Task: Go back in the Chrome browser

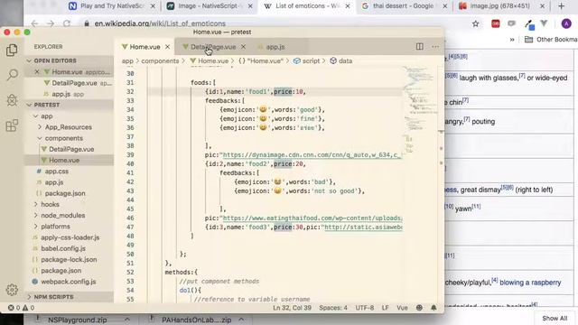Action: (34, 23)
